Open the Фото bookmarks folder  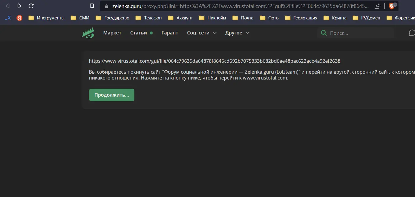(x=269, y=18)
